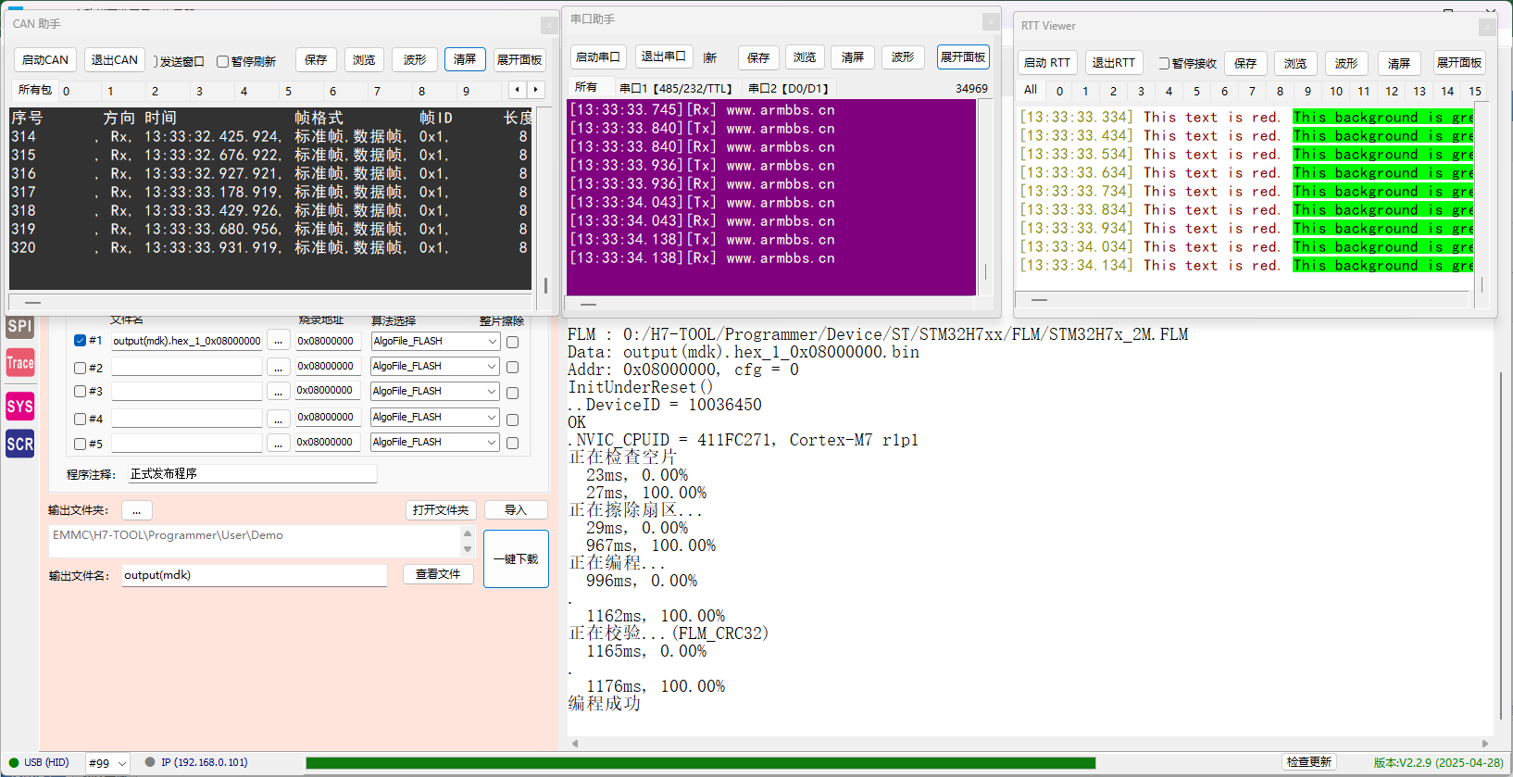Click the 输出文件名 input field
This screenshot has height=777, width=1513.
point(255,575)
